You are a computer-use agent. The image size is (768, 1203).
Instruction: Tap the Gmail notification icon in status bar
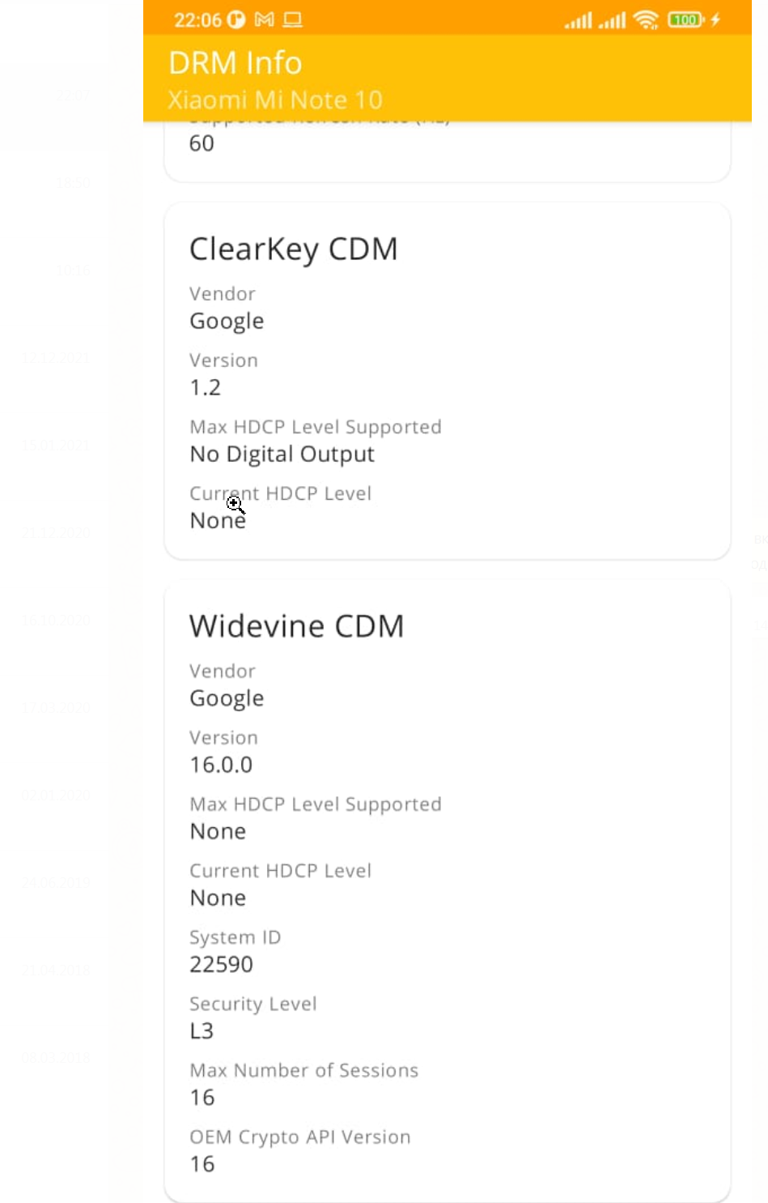(x=264, y=19)
